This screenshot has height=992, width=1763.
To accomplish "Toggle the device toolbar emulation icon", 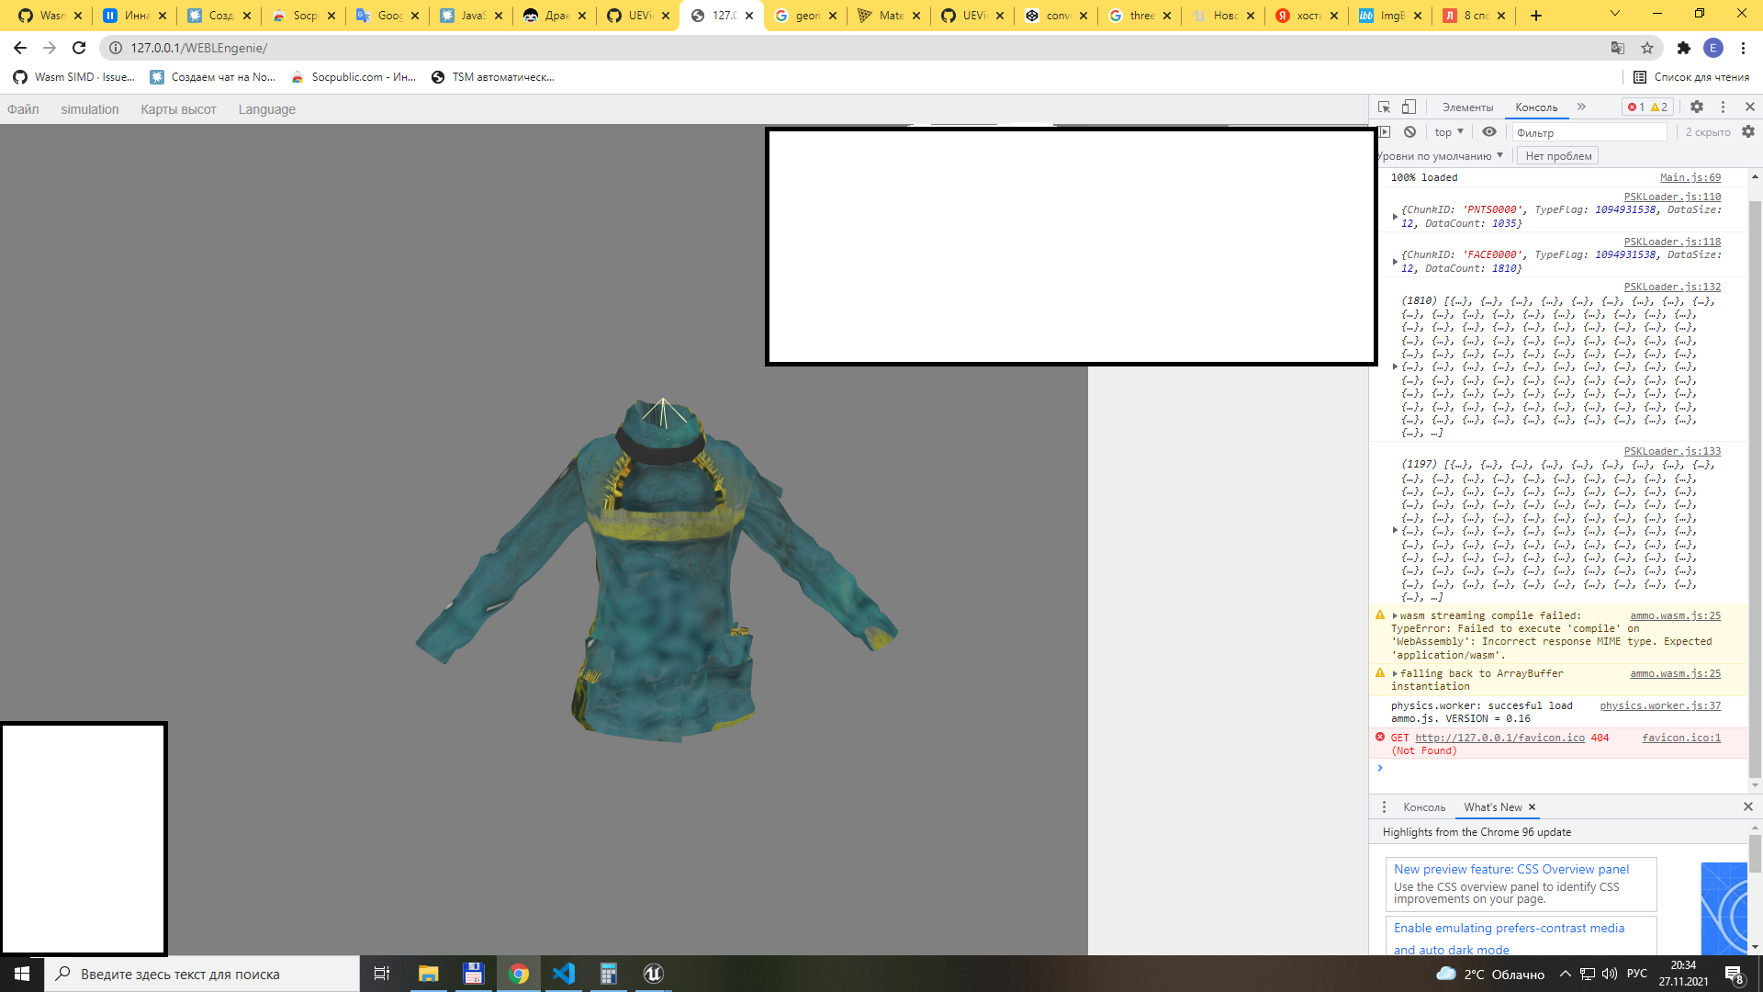I will click(1409, 107).
